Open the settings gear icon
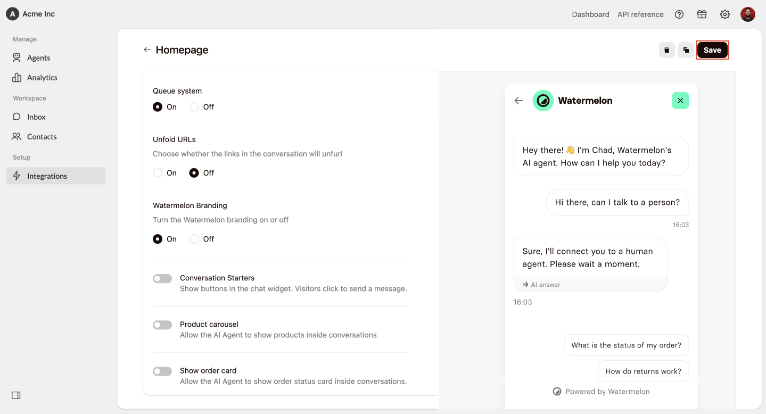Image resolution: width=766 pixels, height=414 pixels. (725, 14)
